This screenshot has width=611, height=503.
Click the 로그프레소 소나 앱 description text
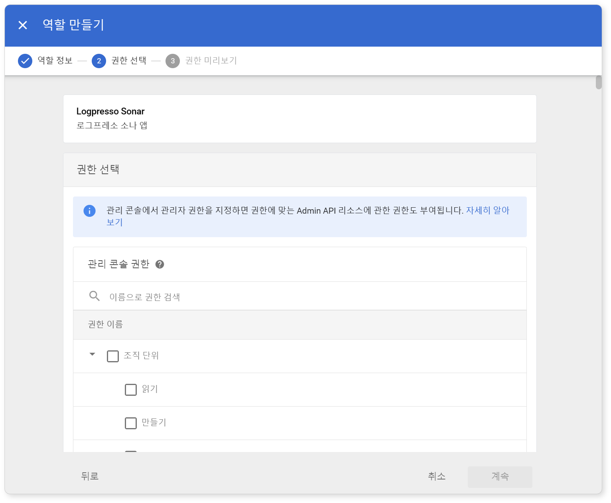click(112, 126)
